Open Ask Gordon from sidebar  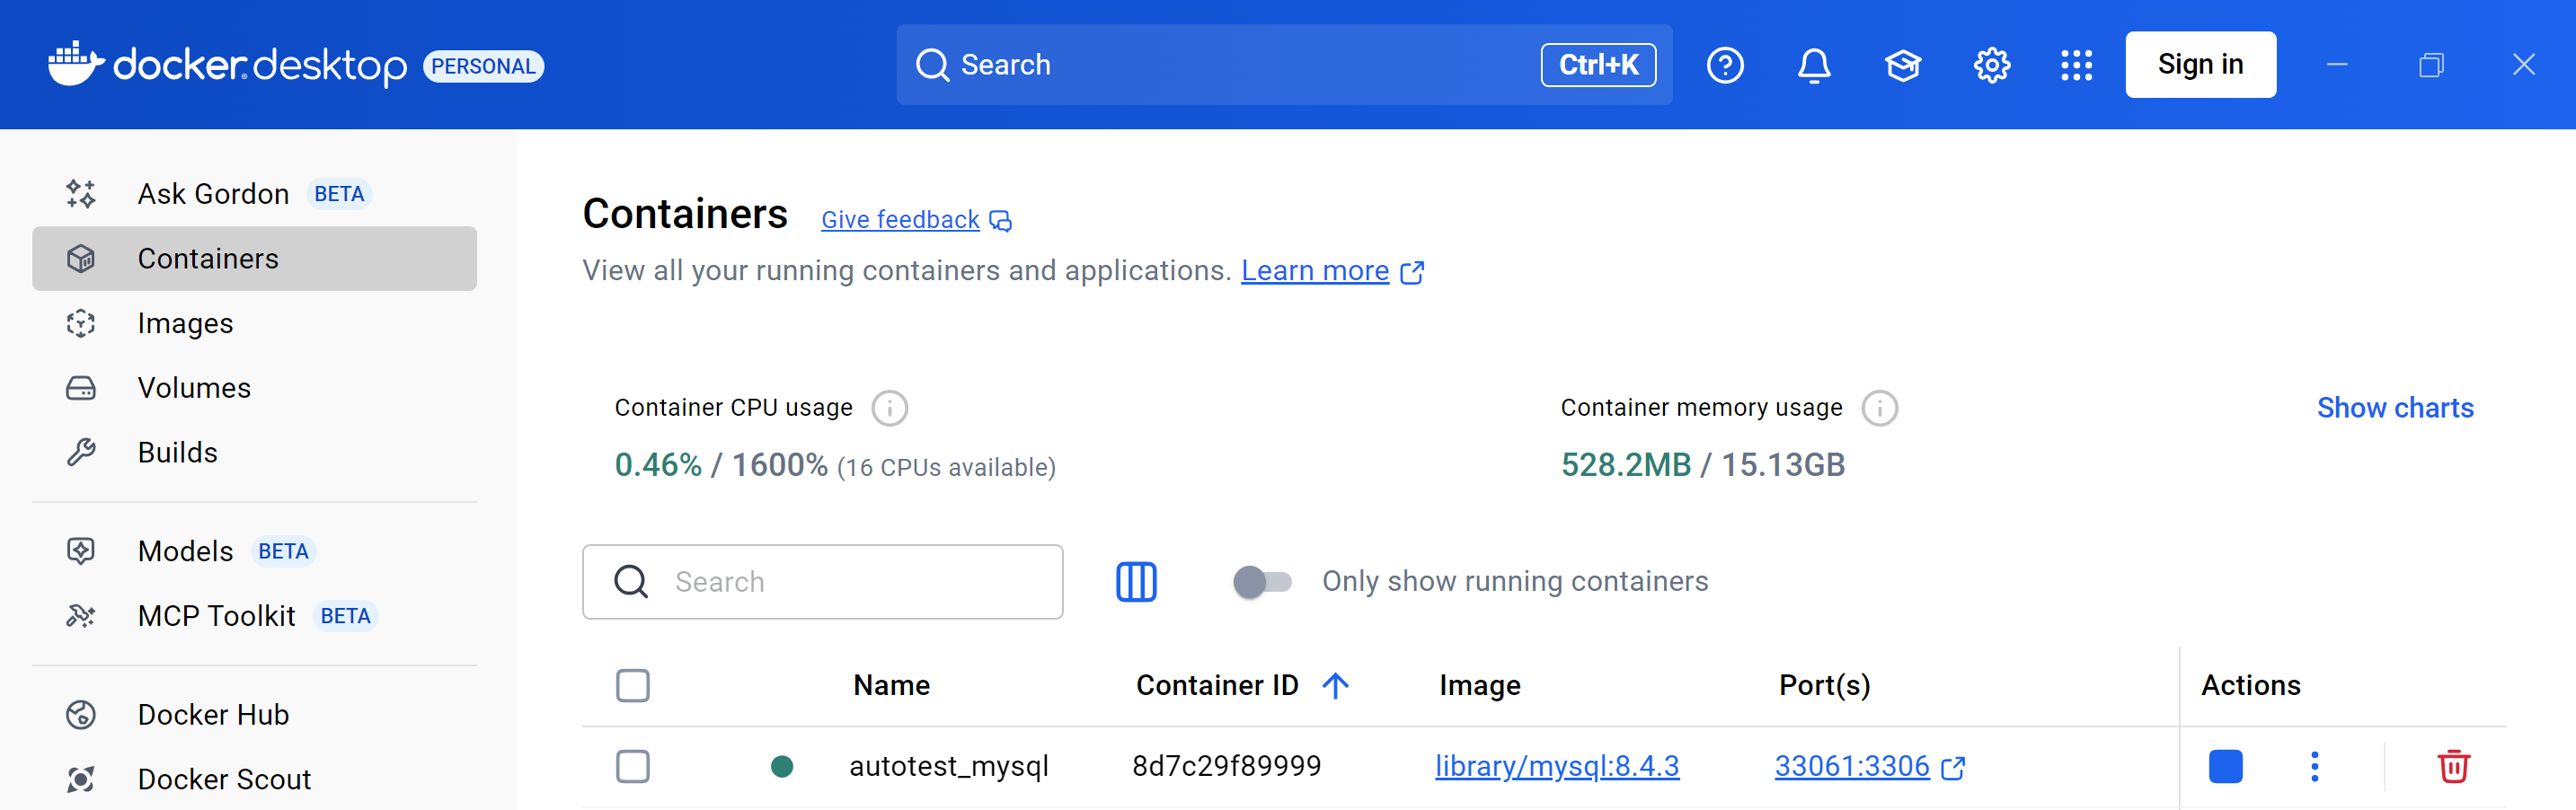pos(254,193)
